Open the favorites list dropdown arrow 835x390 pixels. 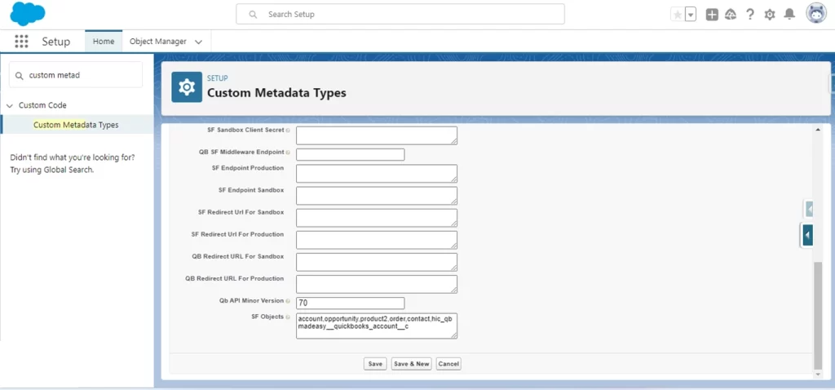click(x=691, y=15)
